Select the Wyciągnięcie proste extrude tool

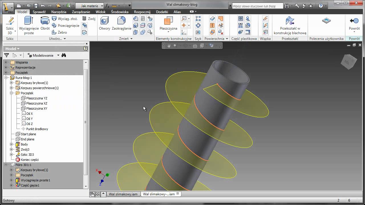pos(29,25)
